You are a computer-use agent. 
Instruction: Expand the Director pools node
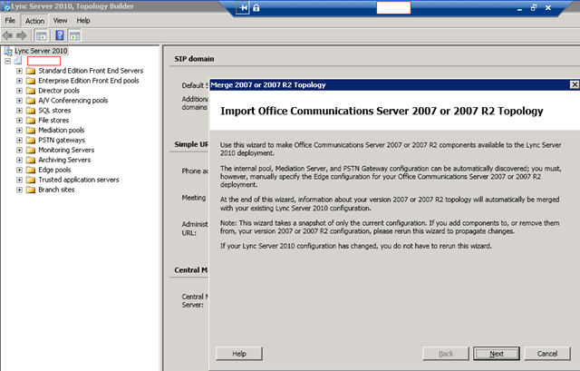(19, 91)
